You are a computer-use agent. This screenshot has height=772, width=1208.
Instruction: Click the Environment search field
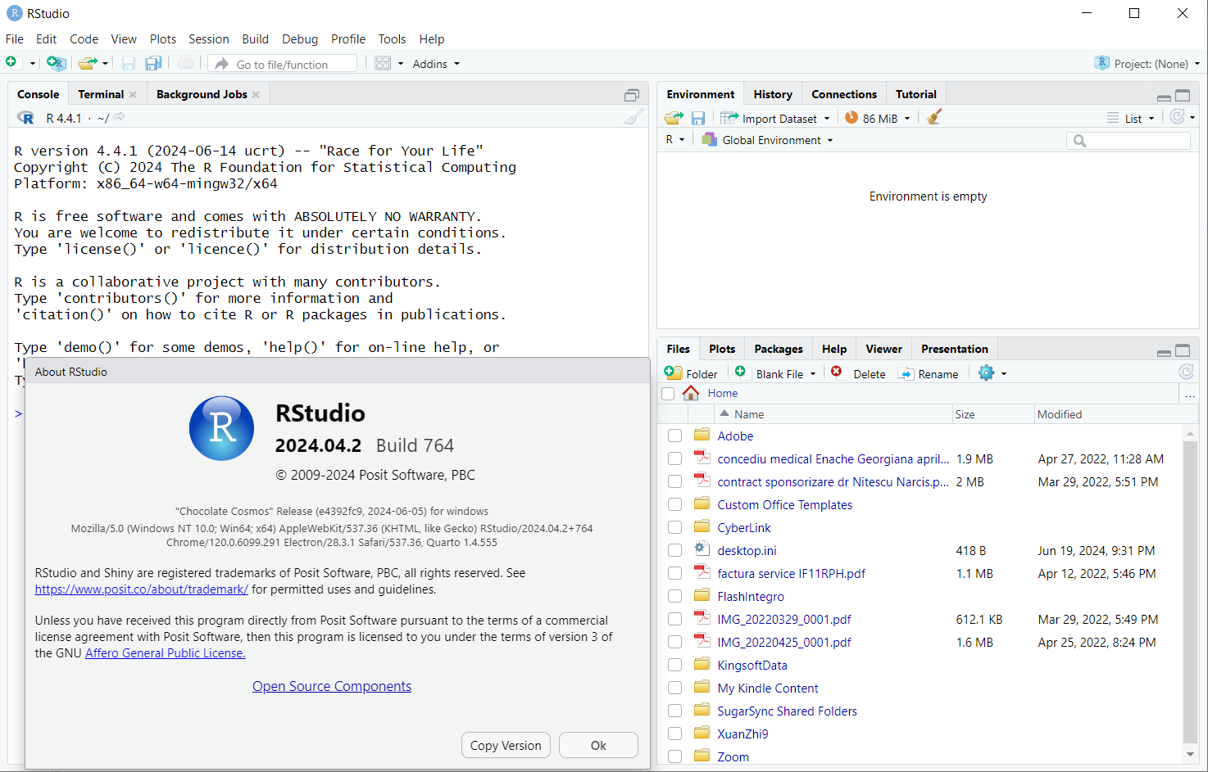tap(1129, 141)
